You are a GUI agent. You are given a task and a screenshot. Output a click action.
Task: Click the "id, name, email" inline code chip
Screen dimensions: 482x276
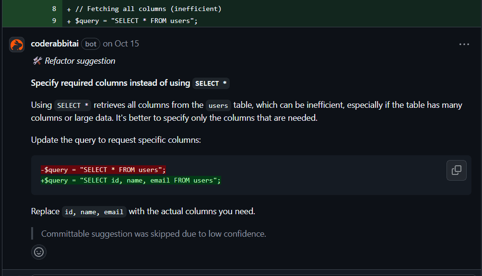point(94,212)
